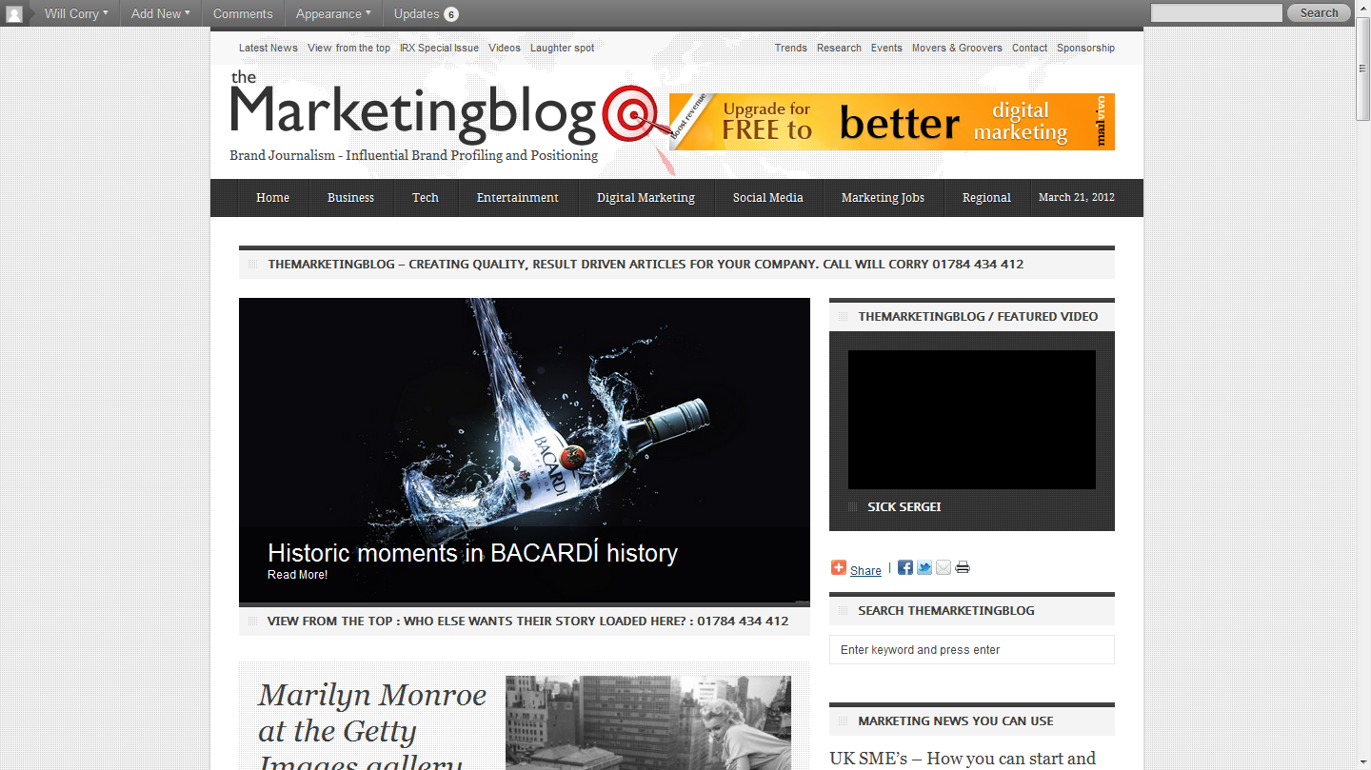
Task: Click the Read More! link on slider
Action: click(297, 575)
